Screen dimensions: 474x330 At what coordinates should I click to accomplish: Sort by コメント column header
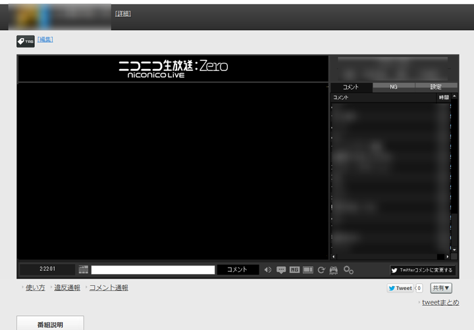[383, 97]
